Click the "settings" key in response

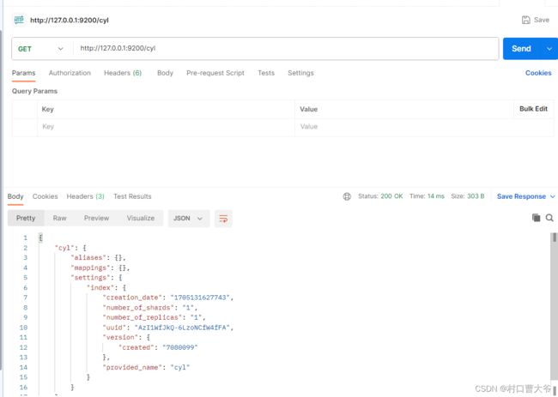(91, 278)
